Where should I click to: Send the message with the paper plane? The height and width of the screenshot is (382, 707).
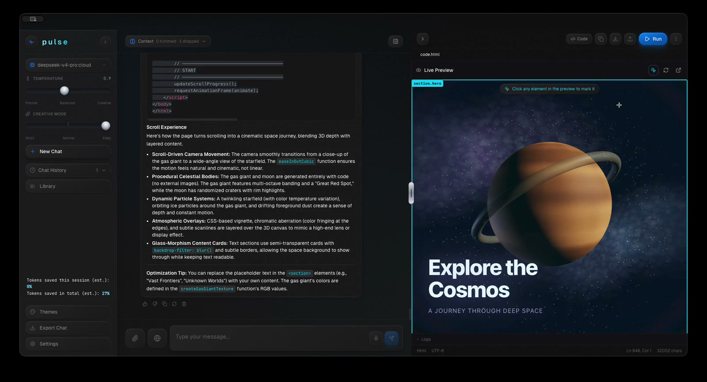coord(391,338)
